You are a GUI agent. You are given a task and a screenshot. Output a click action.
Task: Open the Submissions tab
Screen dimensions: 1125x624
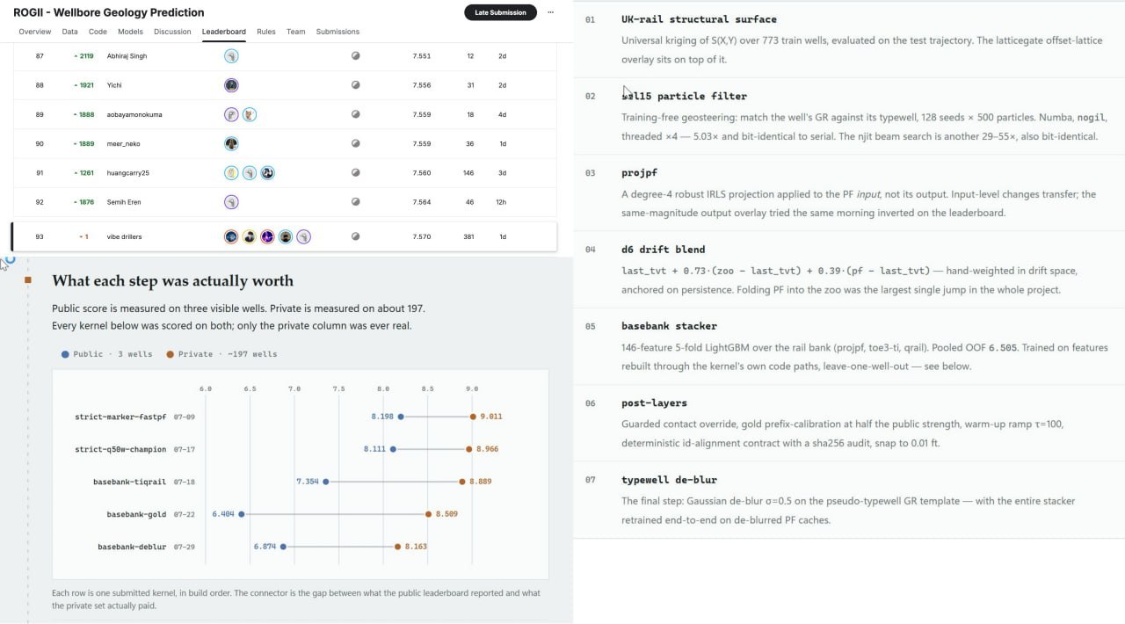tap(337, 32)
